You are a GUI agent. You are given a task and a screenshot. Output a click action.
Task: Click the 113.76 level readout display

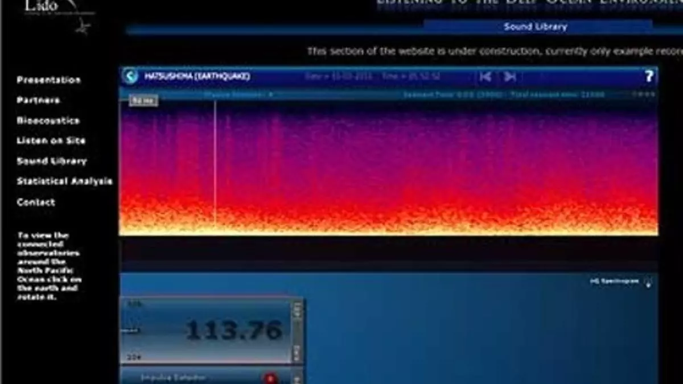[x=233, y=330]
